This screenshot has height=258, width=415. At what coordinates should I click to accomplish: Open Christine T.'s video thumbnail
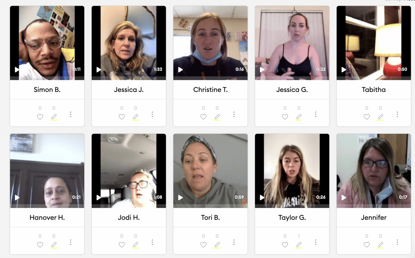(x=210, y=43)
